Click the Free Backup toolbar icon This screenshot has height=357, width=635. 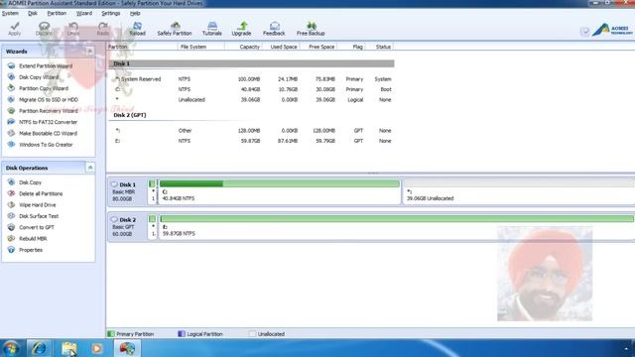(x=311, y=29)
